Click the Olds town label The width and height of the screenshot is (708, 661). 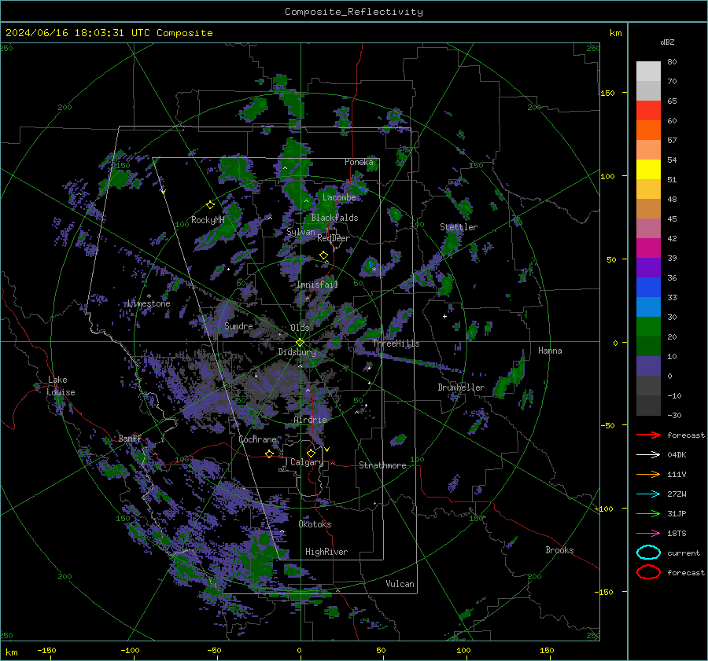tap(300, 328)
